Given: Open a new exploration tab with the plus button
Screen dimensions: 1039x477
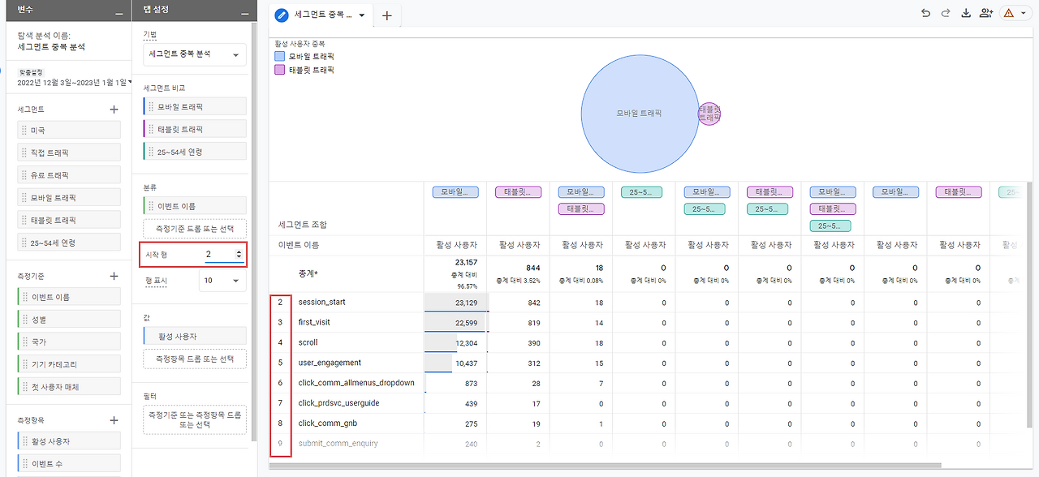Looking at the screenshot, I should pos(387,15).
